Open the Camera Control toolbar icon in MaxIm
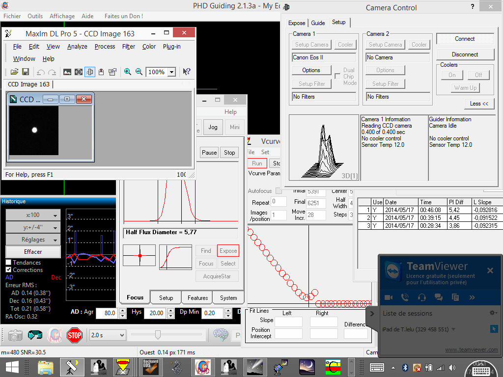The image size is (503, 377). 89,72
